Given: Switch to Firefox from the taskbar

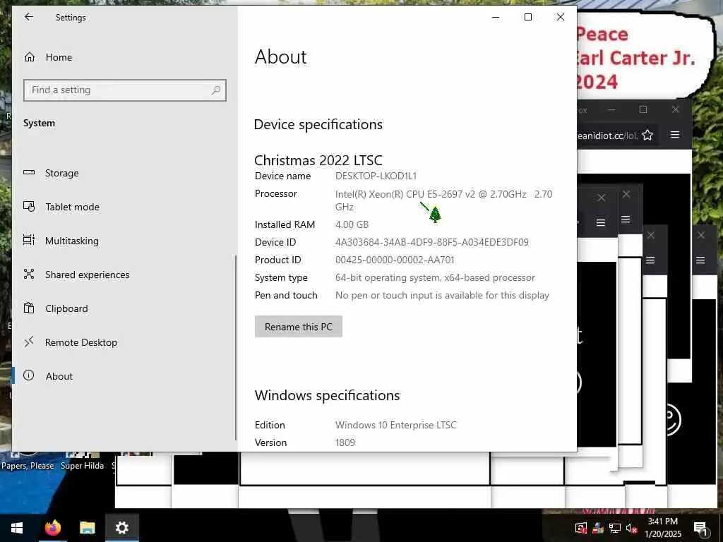Looking at the screenshot, I should pyautogui.click(x=52, y=528).
